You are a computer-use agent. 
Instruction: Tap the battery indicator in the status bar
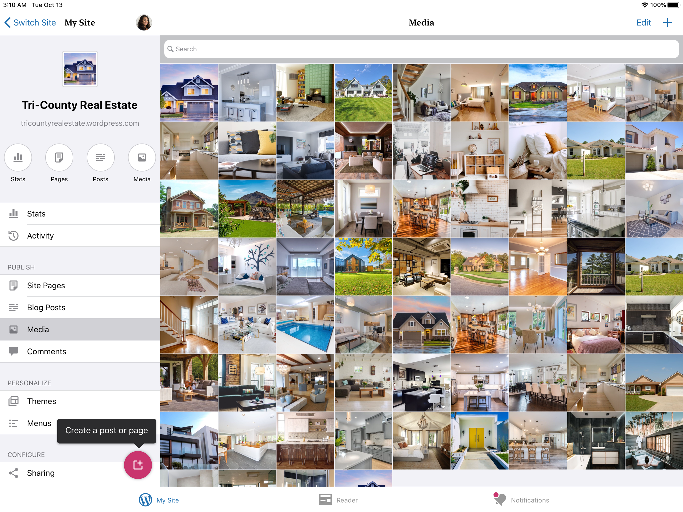pos(674,5)
